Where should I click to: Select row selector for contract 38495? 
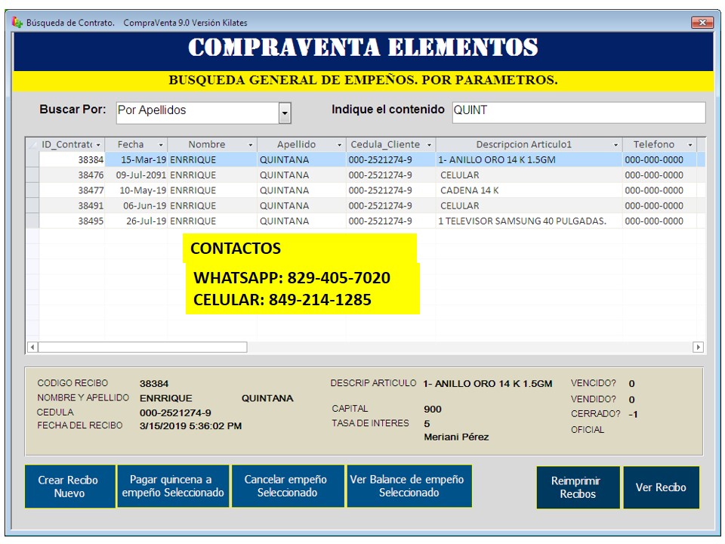[32, 221]
